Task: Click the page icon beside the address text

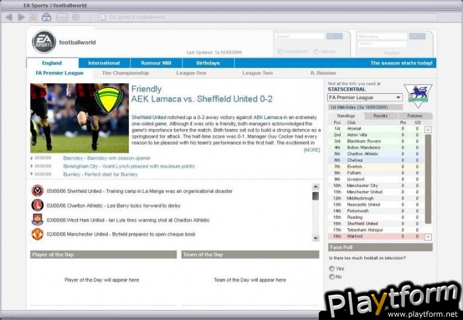Action: click(103, 17)
